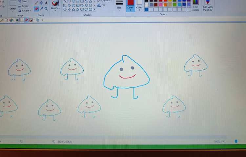The width and height of the screenshot is (246, 157).
Task: Select the Pencil tool
Action: point(36,3)
